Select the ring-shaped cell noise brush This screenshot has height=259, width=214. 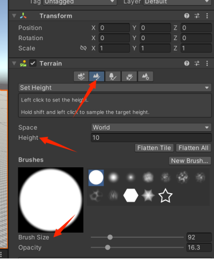96,195
